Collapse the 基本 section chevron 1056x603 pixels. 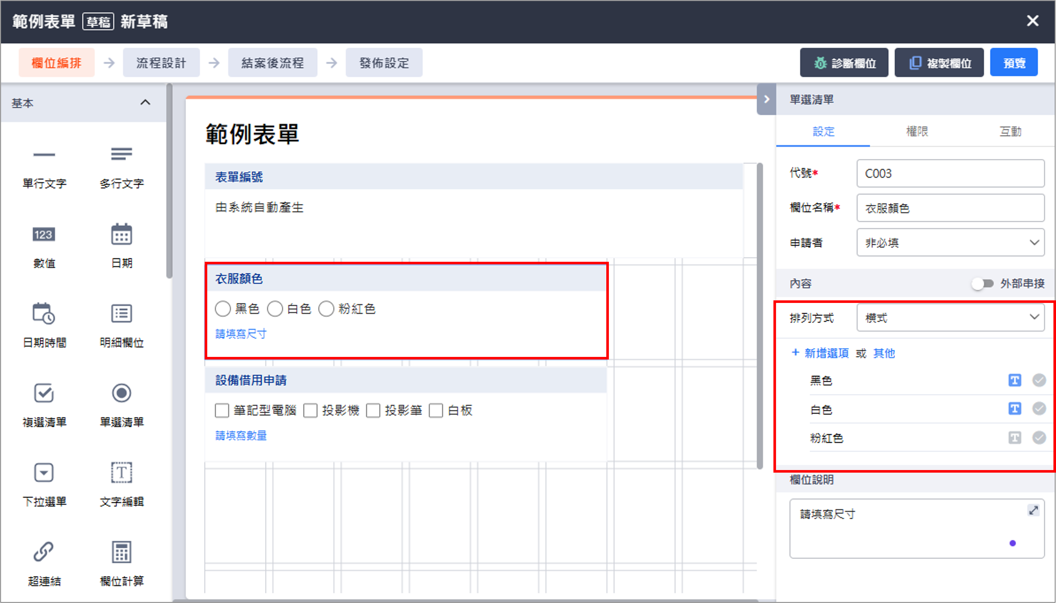coord(145,102)
